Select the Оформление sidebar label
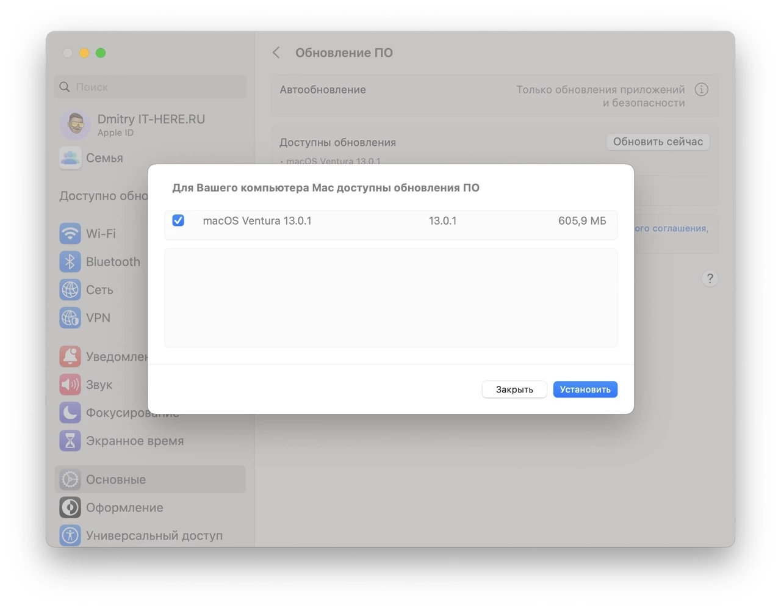Screen dimensions: 781x608 pyautogui.click(x=124, y=507)
